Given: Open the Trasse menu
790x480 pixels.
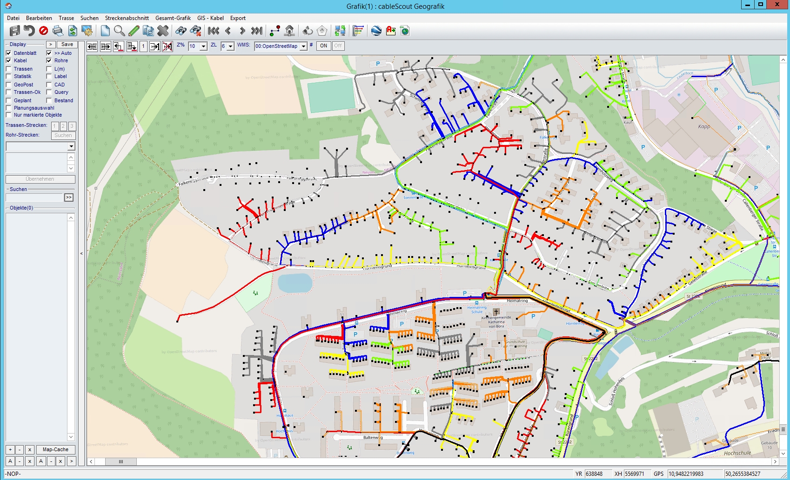Looking at the screenshot, I should 66,18.
